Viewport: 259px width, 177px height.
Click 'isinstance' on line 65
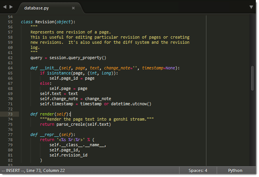(x=59, y=73)
